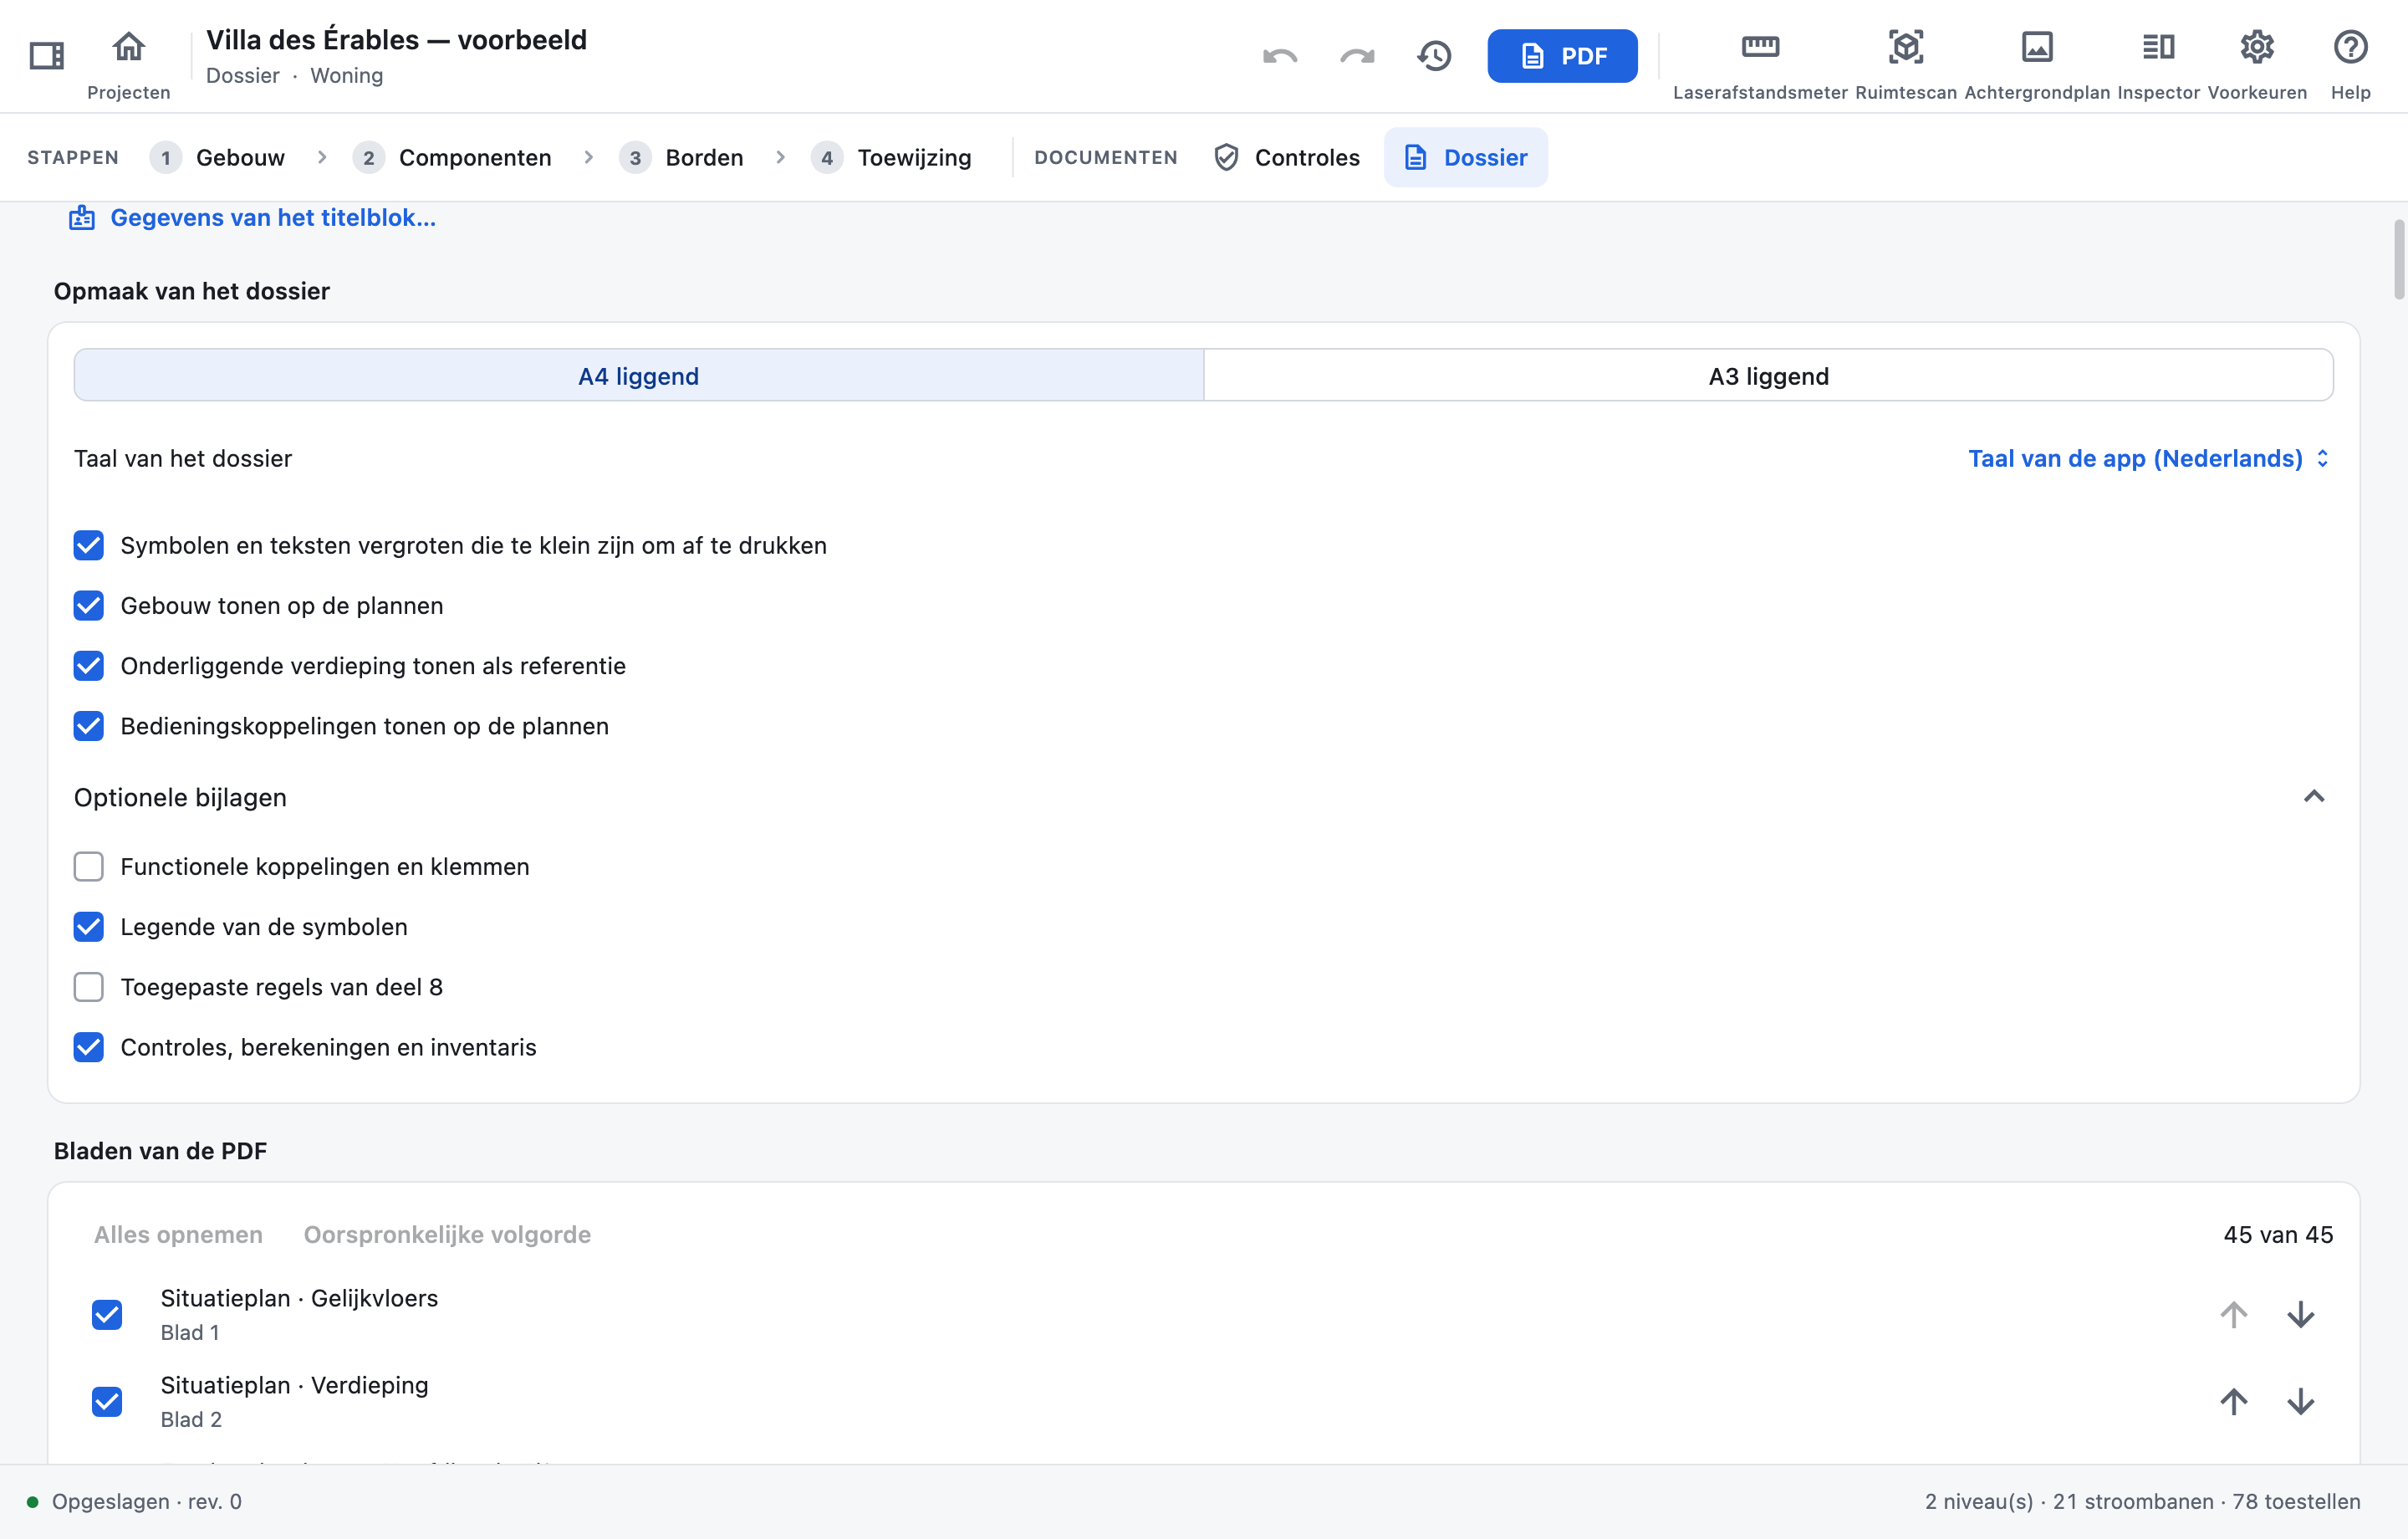
Task: Select A4 liggend format
Action: pyautogui.click(x=639, y=376)
